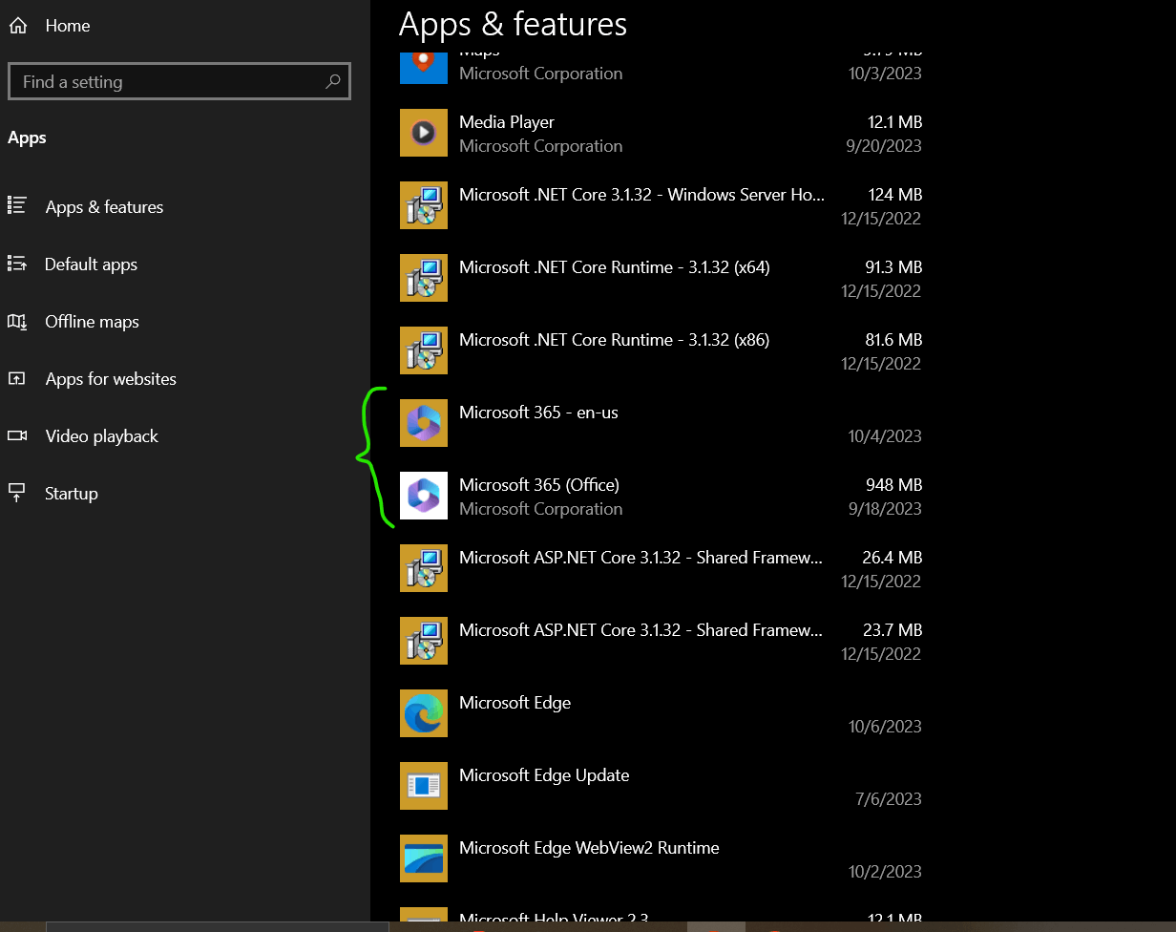
Task: Click the 7/6/2023 install date
Action: pos(889,799)
